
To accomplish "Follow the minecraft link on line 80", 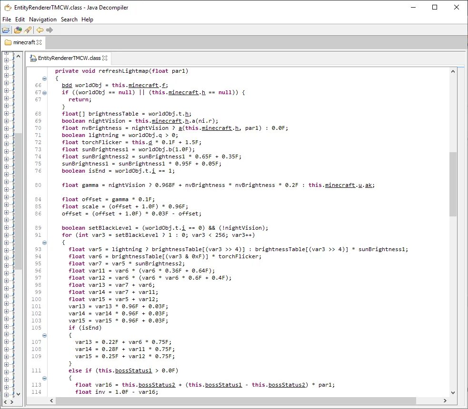I will [340, 185].
